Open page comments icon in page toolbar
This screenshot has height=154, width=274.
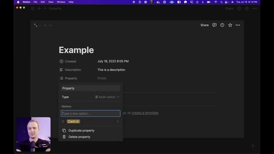tap(214, 25)
